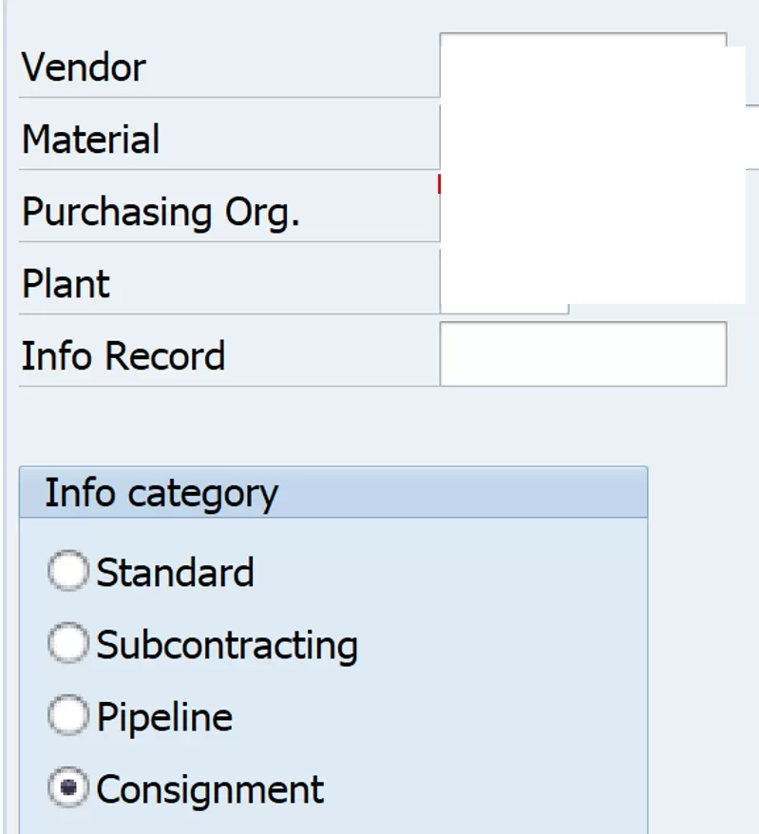Click the Purchasing Org. input field
759x834 pixels.
pyautogui.click(x=593, y=210)
